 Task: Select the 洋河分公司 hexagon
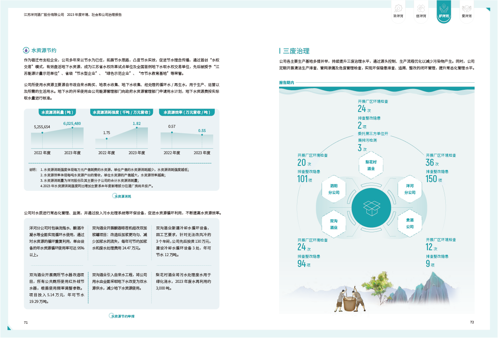[x=410, y=189]
